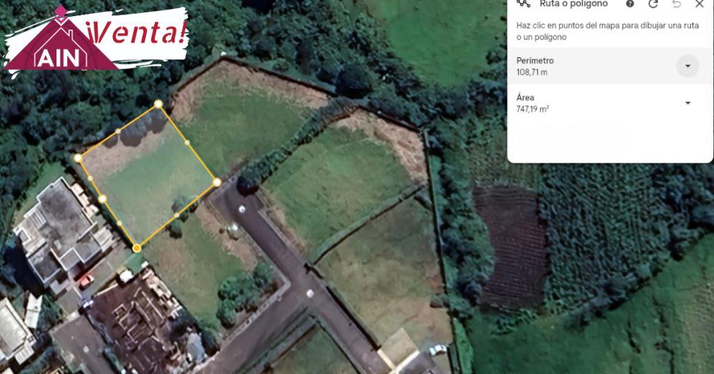Image resolution: width=714 pixels, height=374 pixels.
Task: Click the route polyline icon beside the panel title
Action: (x=524, y=3)
